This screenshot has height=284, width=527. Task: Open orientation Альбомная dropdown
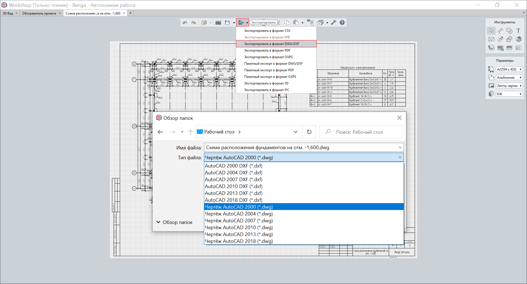(x=509, y=78)
